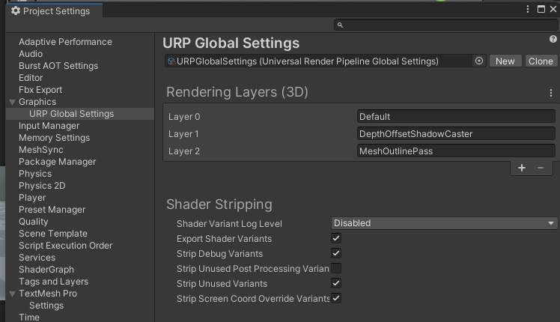
Task: Click the search magnifier icon
Action: tap(341, 25)
